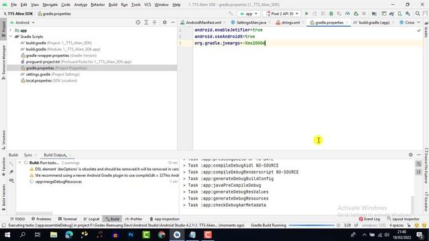Click Collapse All icon in project panel
The width and height of the screenshot is (429, 241).
tap(154, 22)
